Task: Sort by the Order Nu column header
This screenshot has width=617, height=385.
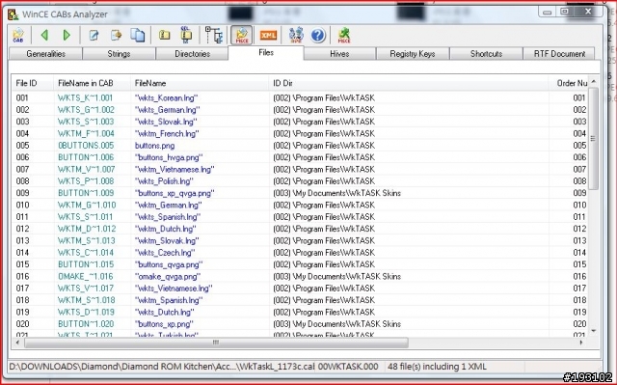Action: 568,83
